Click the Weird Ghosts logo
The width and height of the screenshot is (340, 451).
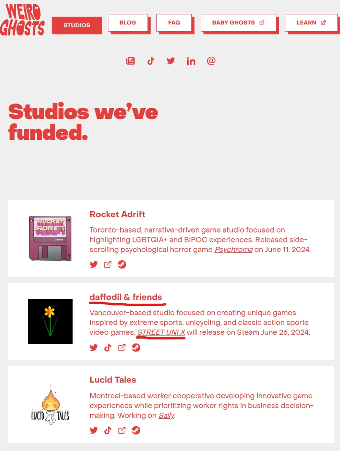[x=22, y=20]
